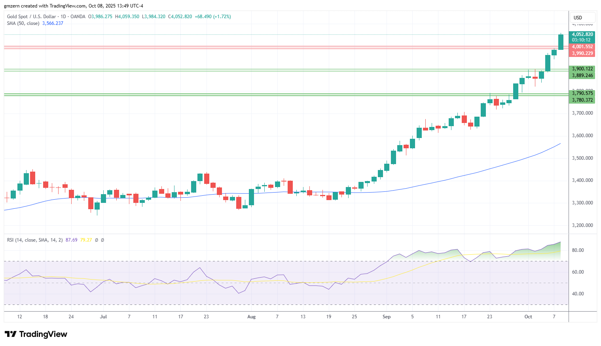The image size is (601, 346).
Task: Open the USD currency selector
Action: point(583,17)
